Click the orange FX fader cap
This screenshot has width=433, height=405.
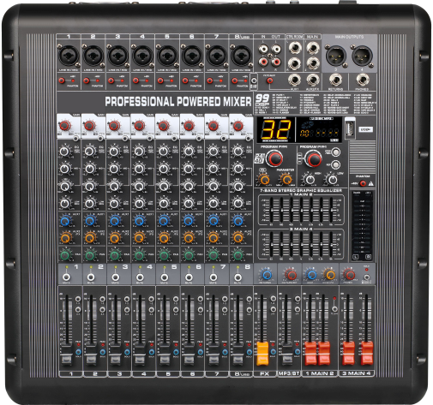(x=262, y=354)
